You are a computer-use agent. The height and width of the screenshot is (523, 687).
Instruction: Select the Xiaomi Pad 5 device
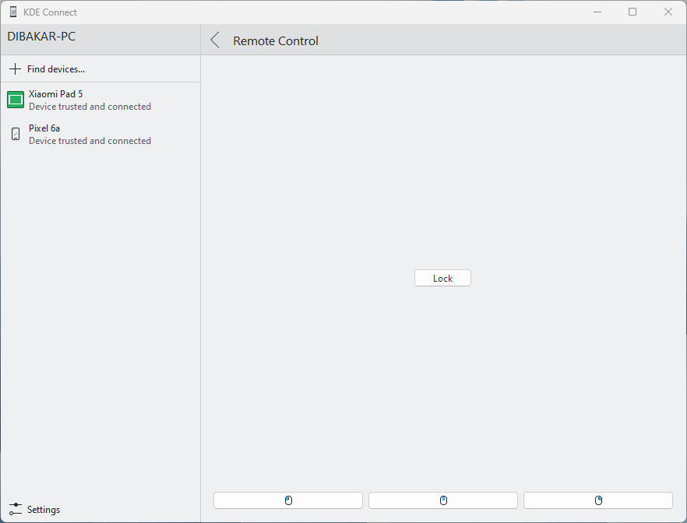(x=100, y=100)
